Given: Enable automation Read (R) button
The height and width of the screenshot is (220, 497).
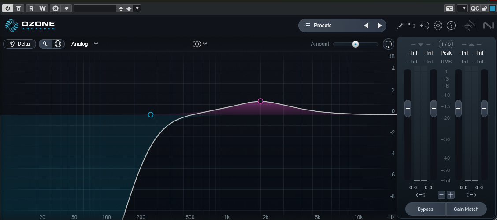Looking at the screenshot, I should tap(31, 8).
